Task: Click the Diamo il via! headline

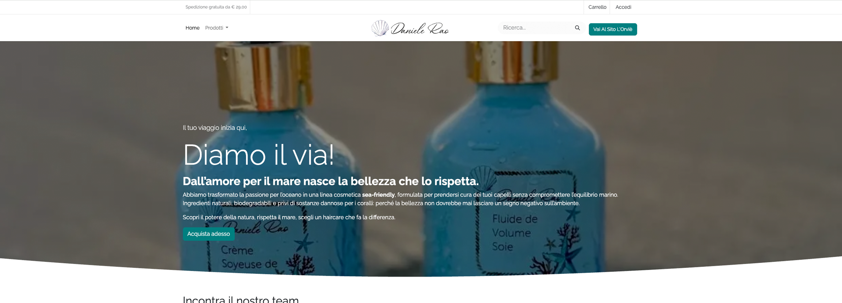Action: [x=258, y=155]
